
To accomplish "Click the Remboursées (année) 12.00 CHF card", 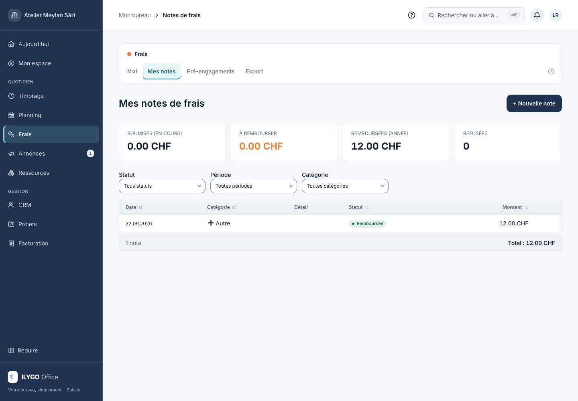I will (x=396, y=142).
